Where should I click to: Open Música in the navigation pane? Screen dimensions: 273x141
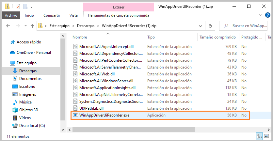(22, 102)
